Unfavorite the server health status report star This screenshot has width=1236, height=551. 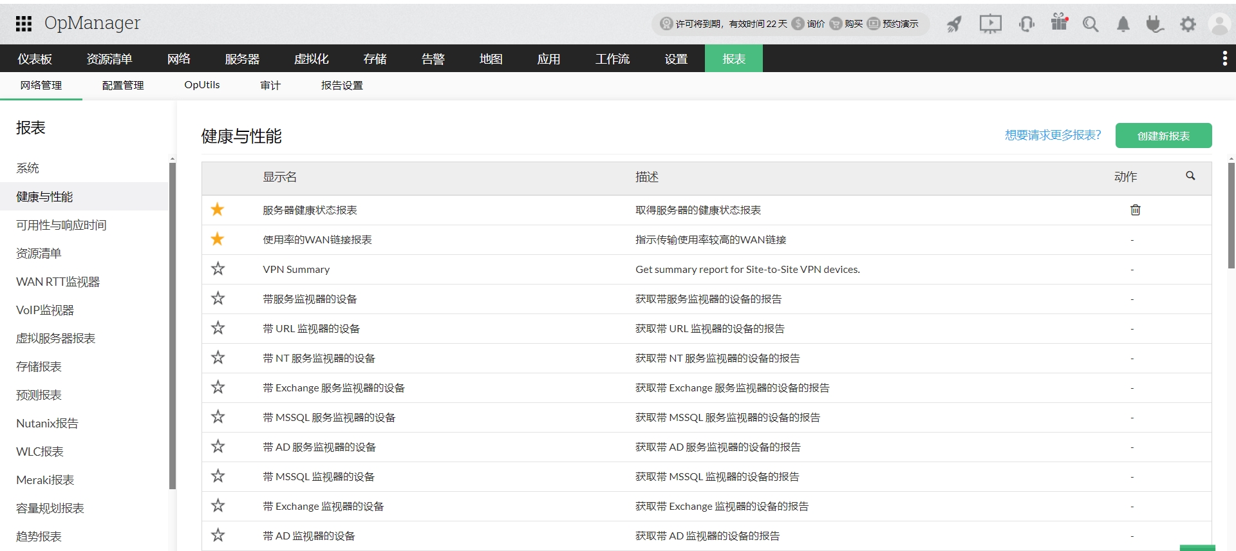[218, 210]
